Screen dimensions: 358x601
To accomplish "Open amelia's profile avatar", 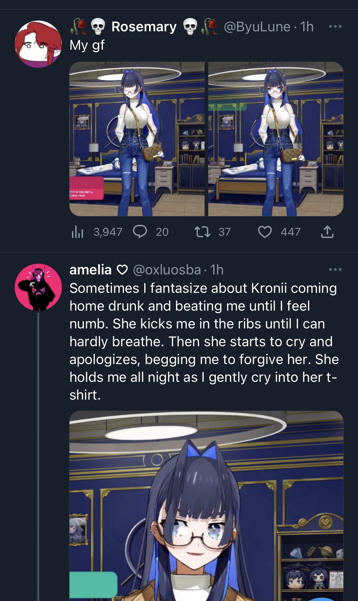I will pyautogui.click(x=38, y=287).
